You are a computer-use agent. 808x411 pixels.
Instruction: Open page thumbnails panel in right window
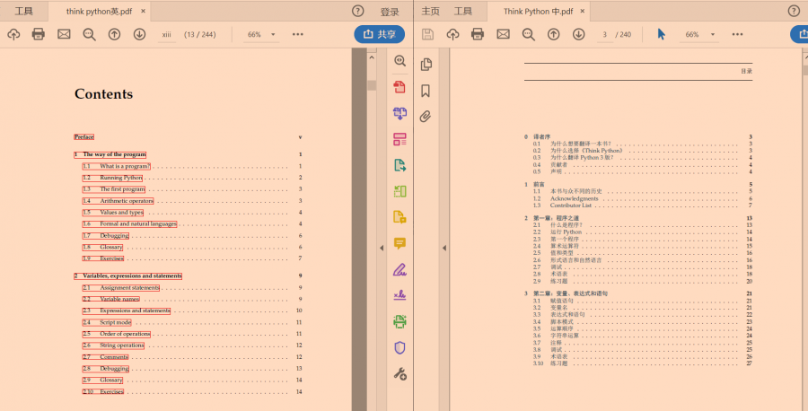(x=426, y=65)
